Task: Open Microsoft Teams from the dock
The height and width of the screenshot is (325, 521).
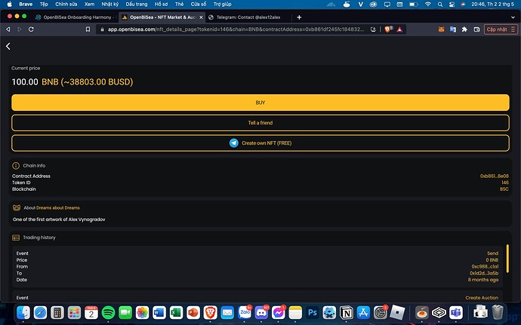Action: (x=456, y=312)
